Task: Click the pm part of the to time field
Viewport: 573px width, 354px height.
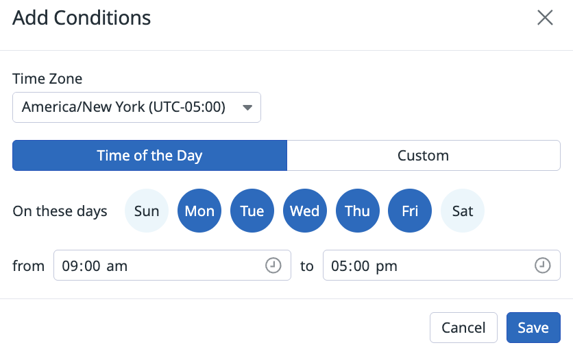Action: click(x=387, y=266)
